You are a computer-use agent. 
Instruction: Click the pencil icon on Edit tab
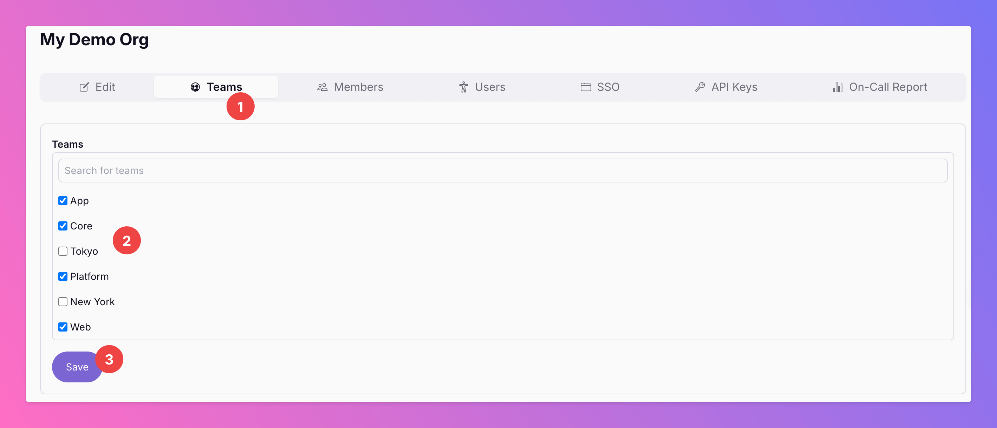[x=84, y=87]
